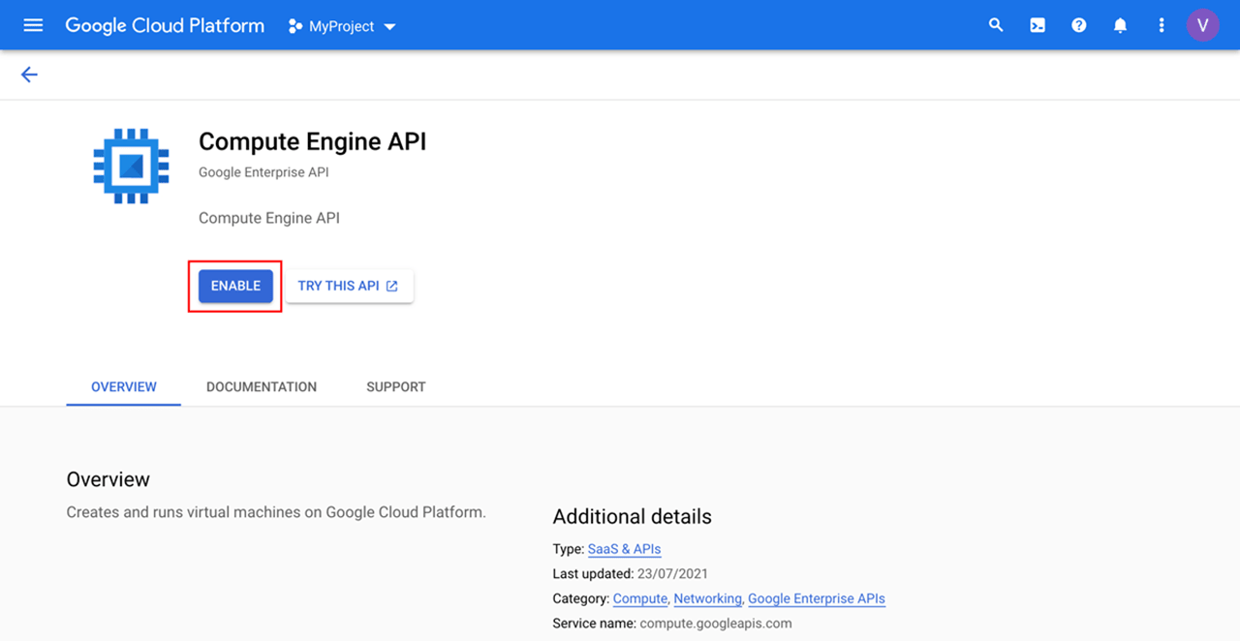Image resolution: width=1240 pixels, height=641 pixels.
Task: Click the Compute Engine chip logo
Action: pos(131,166)
